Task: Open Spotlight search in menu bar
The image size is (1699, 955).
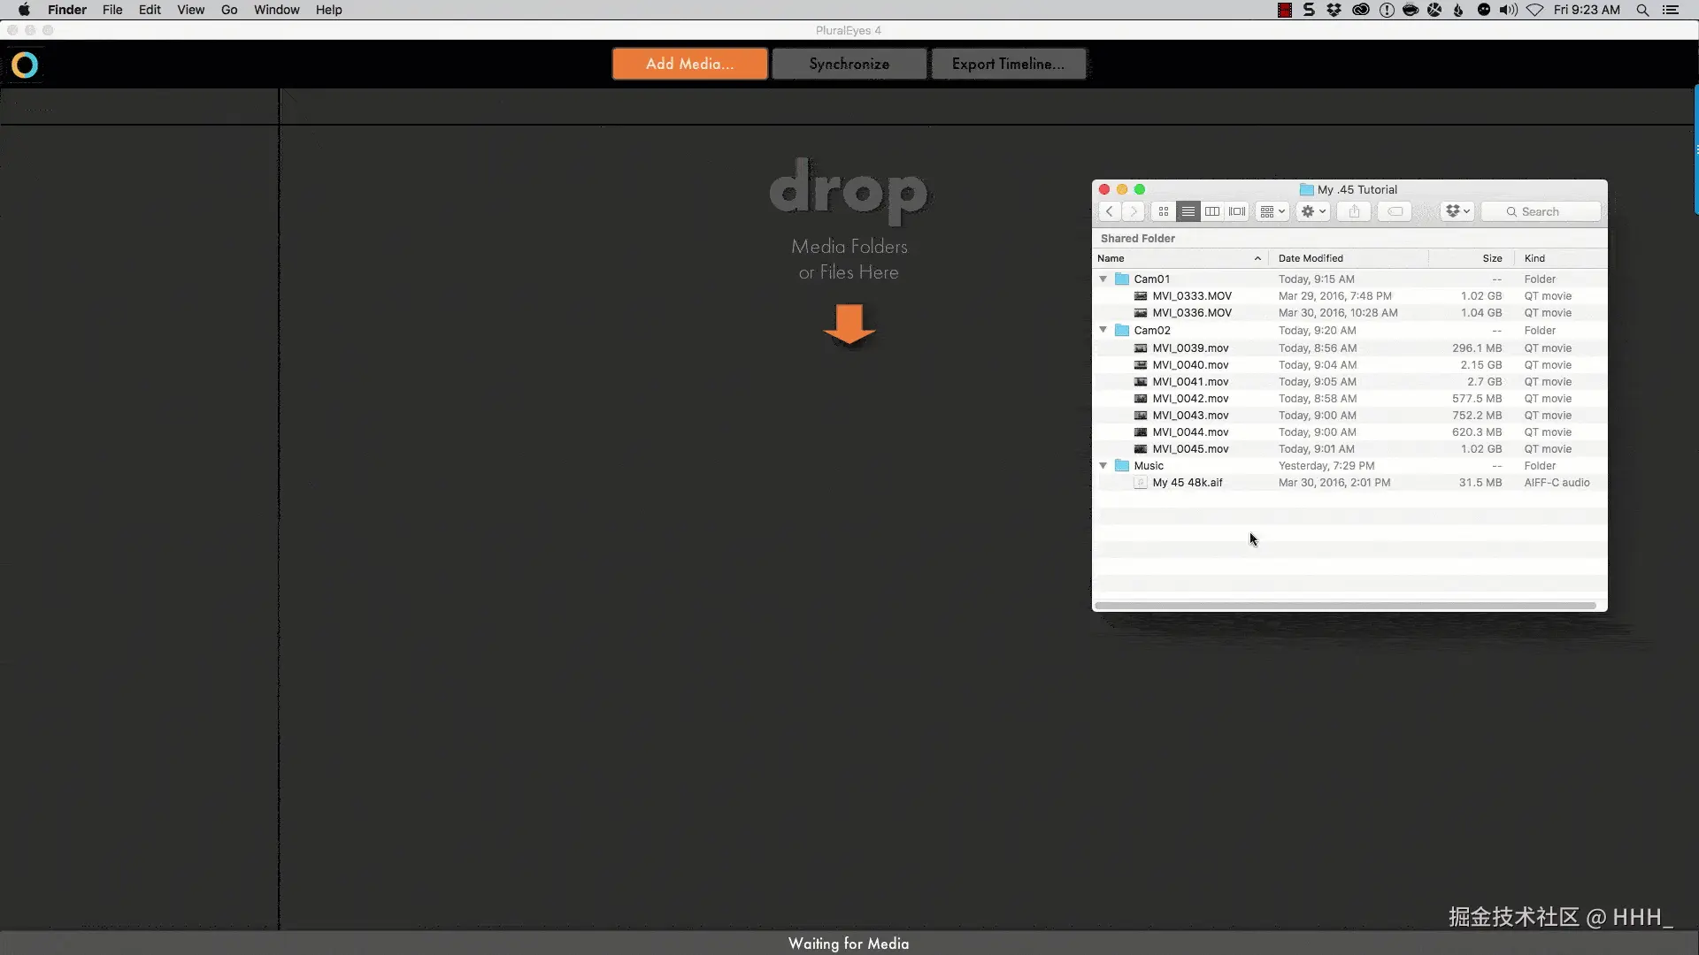Action: (1642, 10)
